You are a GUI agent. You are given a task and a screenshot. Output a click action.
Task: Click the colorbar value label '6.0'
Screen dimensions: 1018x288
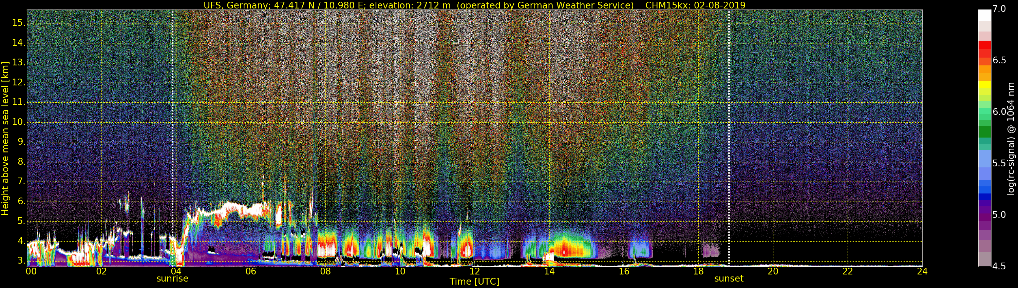(x=999, y=112)
